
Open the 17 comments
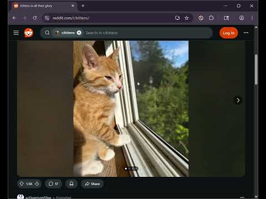click(53, 184)
